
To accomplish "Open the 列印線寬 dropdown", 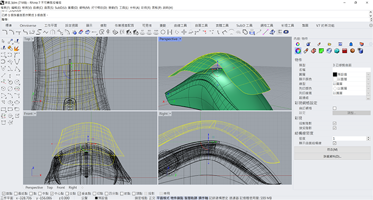I will [368, 93].
